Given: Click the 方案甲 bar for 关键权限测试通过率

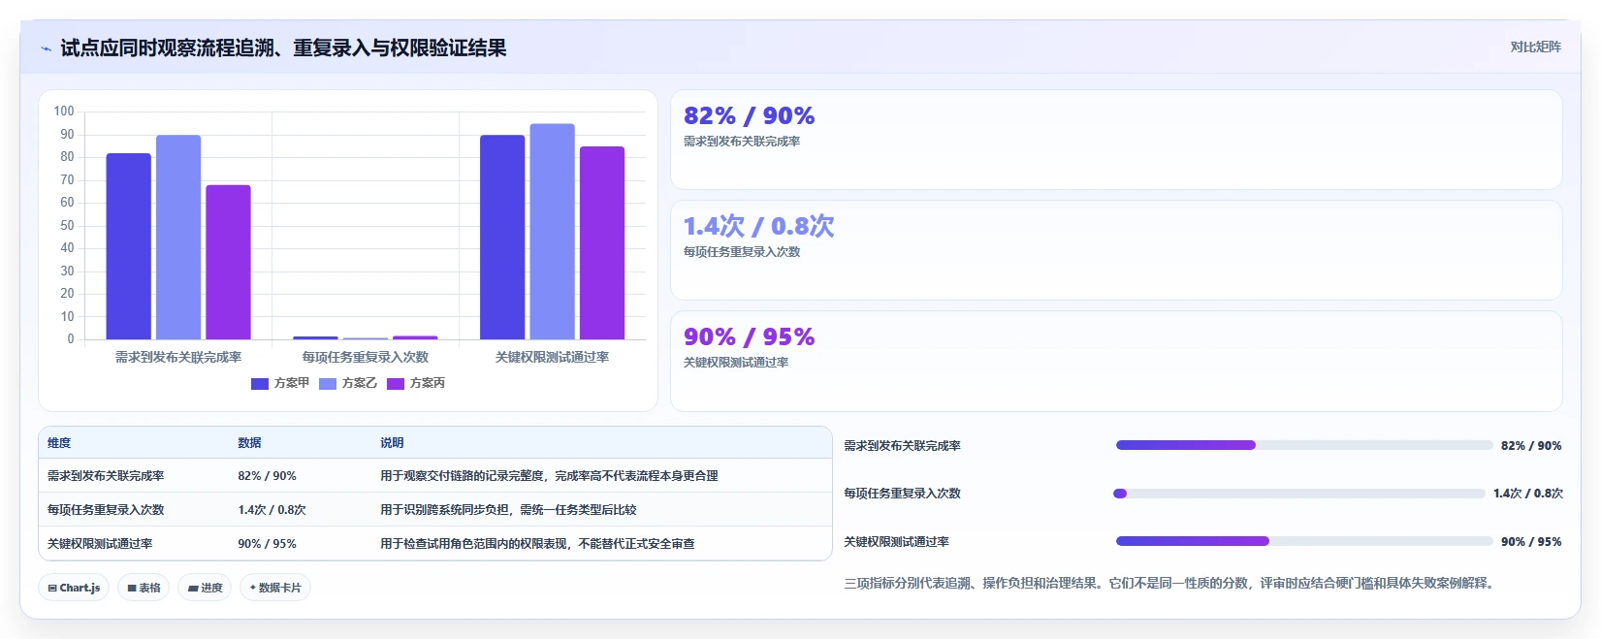Looking at the screenshot, I should pos(502,238).
